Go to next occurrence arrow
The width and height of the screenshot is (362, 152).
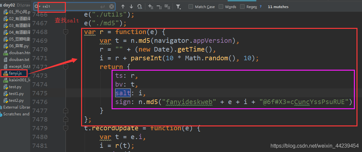click(x=131, y=7)
